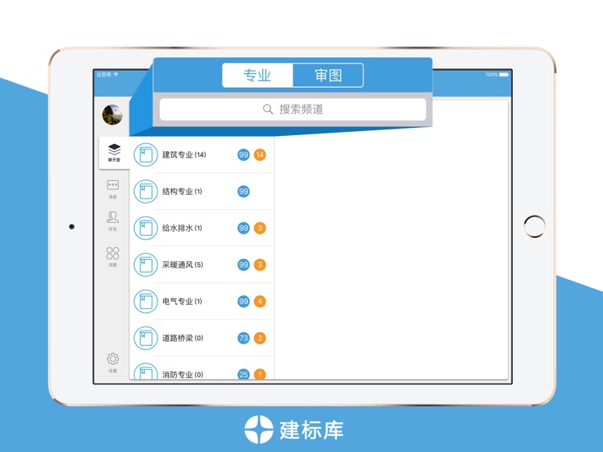Viewport: 603px width, 452px height.
Task: Click the 道路桥梁 channel book icon
Action: (146, 338)
